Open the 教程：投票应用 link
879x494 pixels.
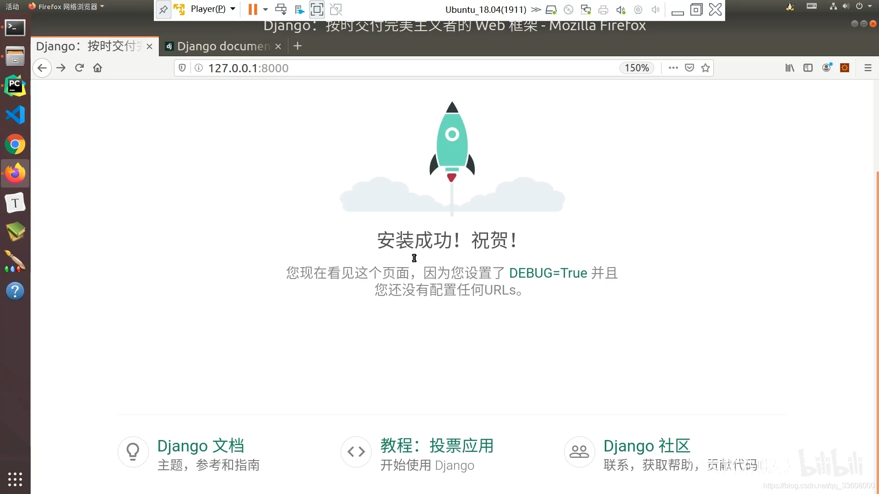(x=437, y=446)
